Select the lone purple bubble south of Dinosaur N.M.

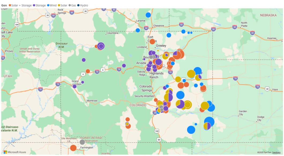coord(84,60)
